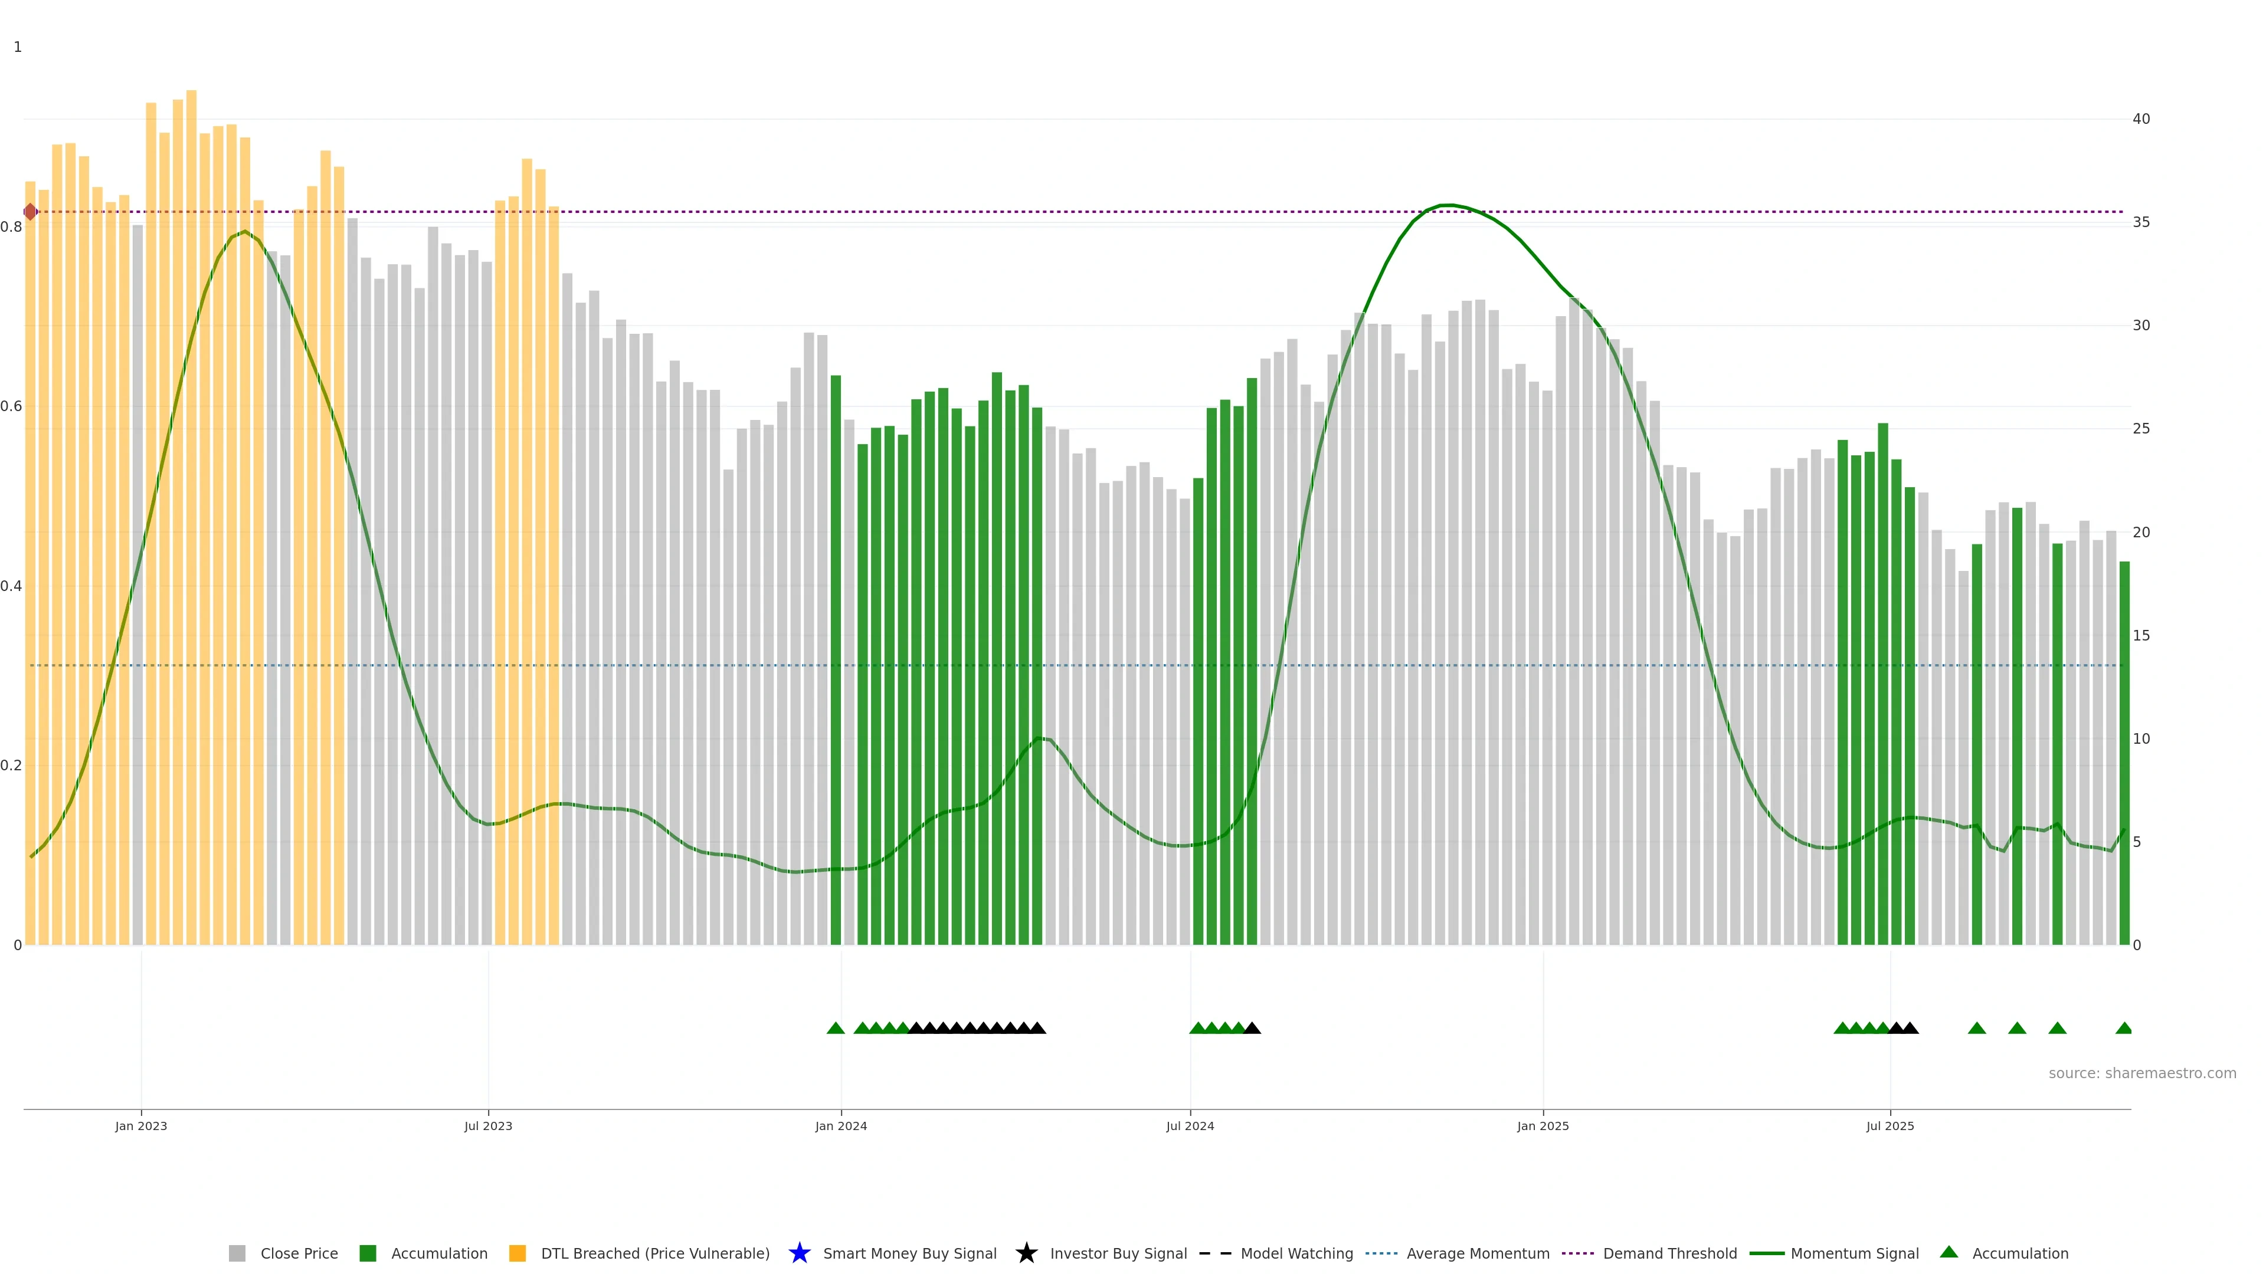Click the Jan 2024 axis label
Image resolution: width=2266 pixels, height=1274 pixels.
click(x=840, y=1125)
